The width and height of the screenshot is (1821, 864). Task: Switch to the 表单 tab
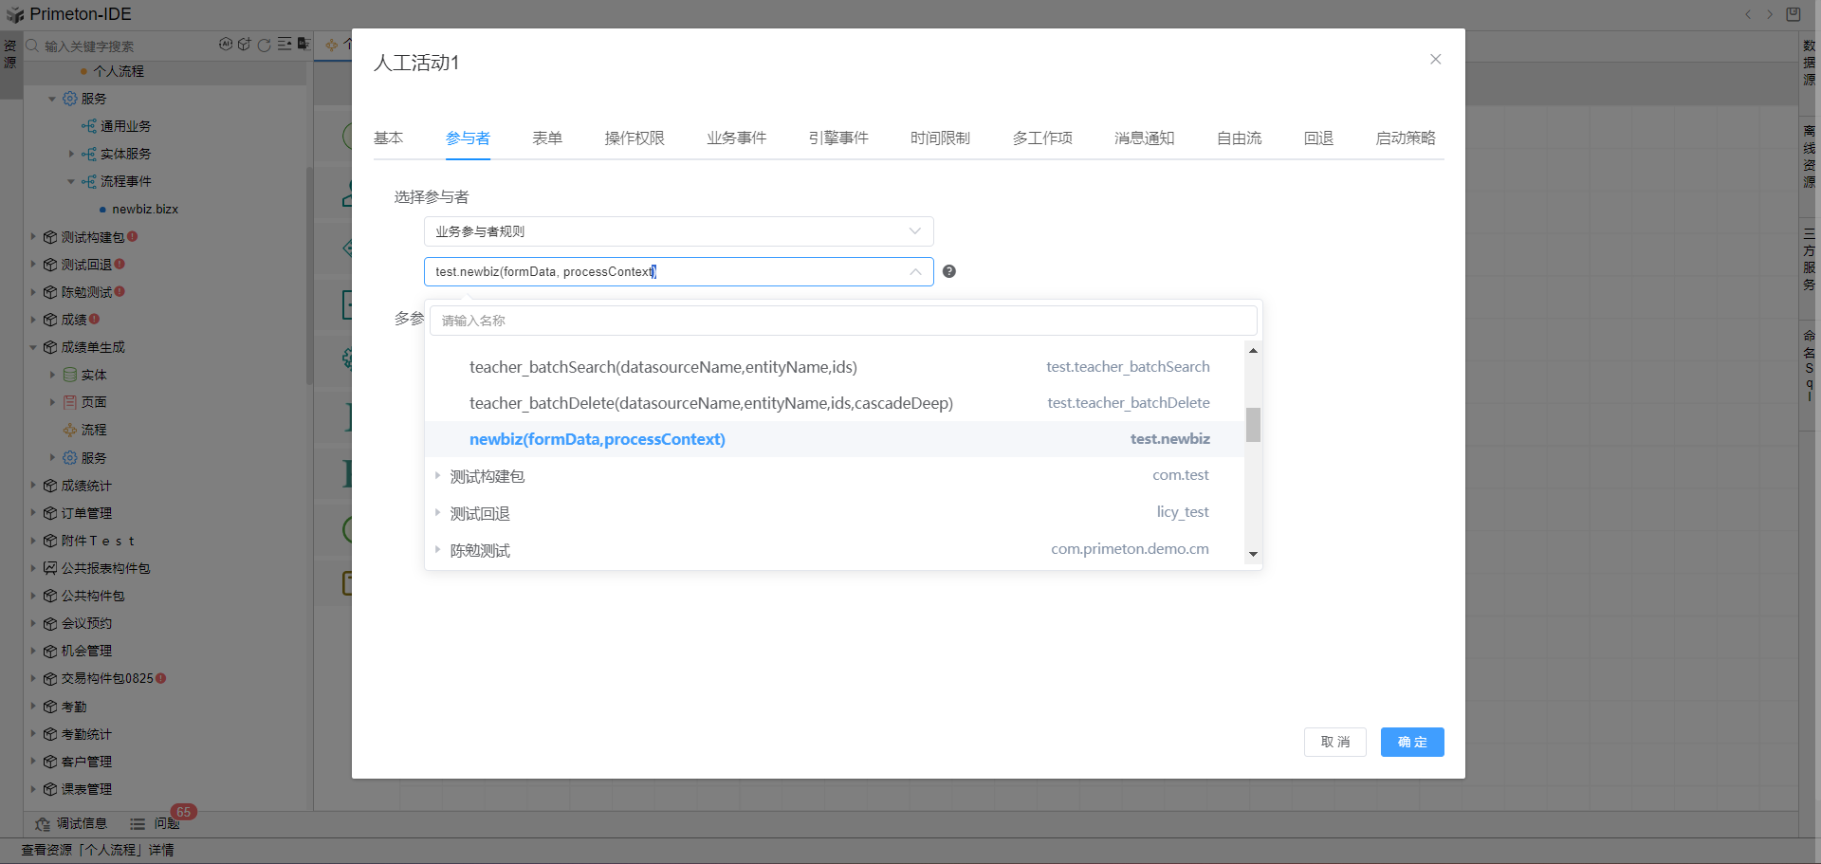point(547,138)
